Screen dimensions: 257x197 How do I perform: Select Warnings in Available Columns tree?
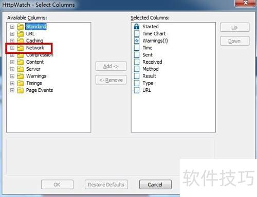point(36,76)
